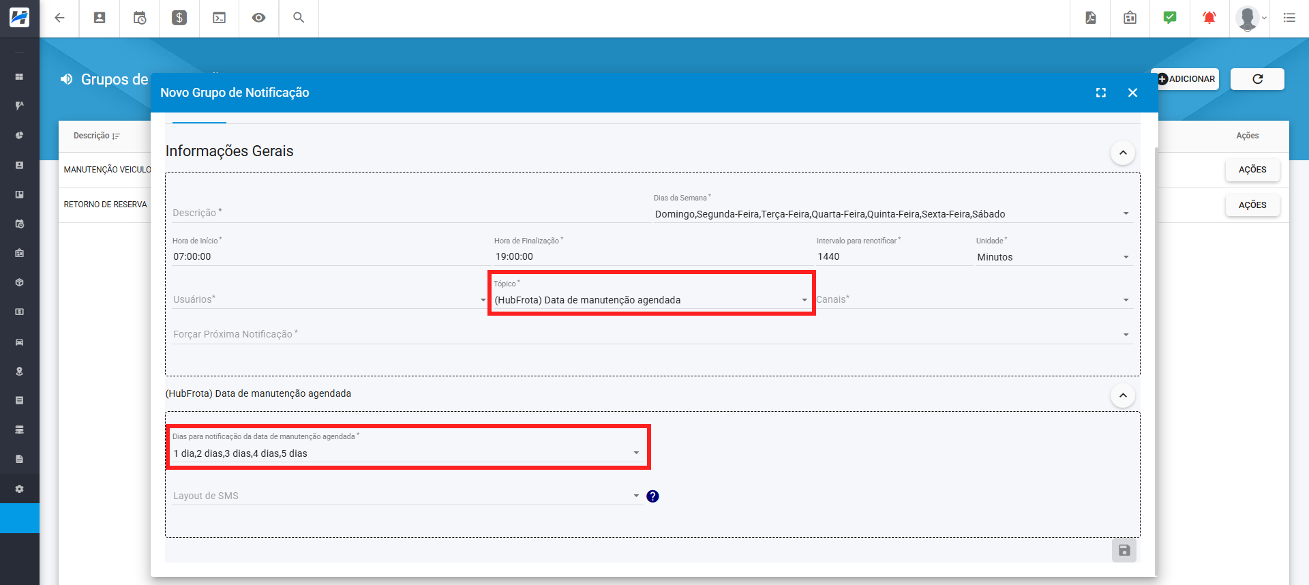Open the red notification bell
The image size is (1309, 585).
pos(1209,18)
